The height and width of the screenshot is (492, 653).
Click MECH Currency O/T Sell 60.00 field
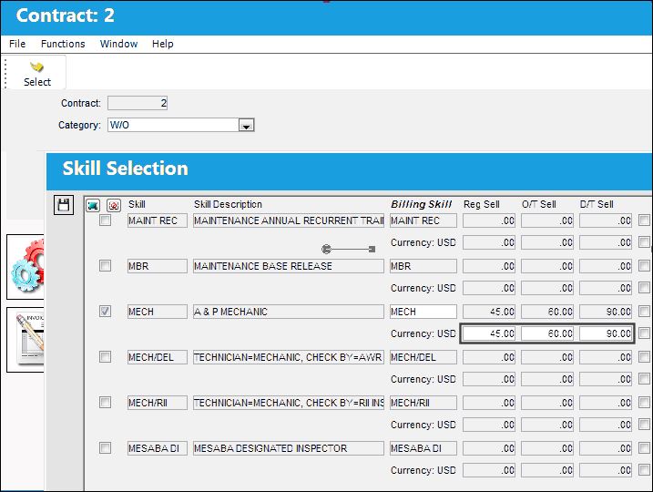tap(547, 333)
